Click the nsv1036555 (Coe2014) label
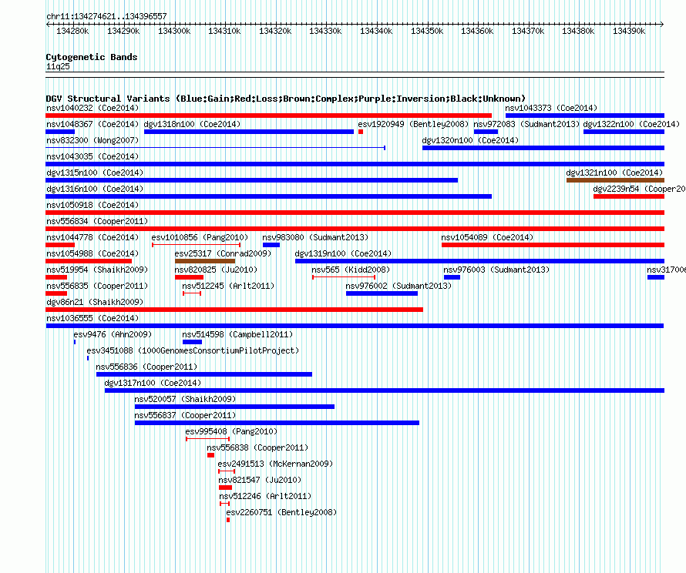The image size is (686, 573). [x=92, y=318]
